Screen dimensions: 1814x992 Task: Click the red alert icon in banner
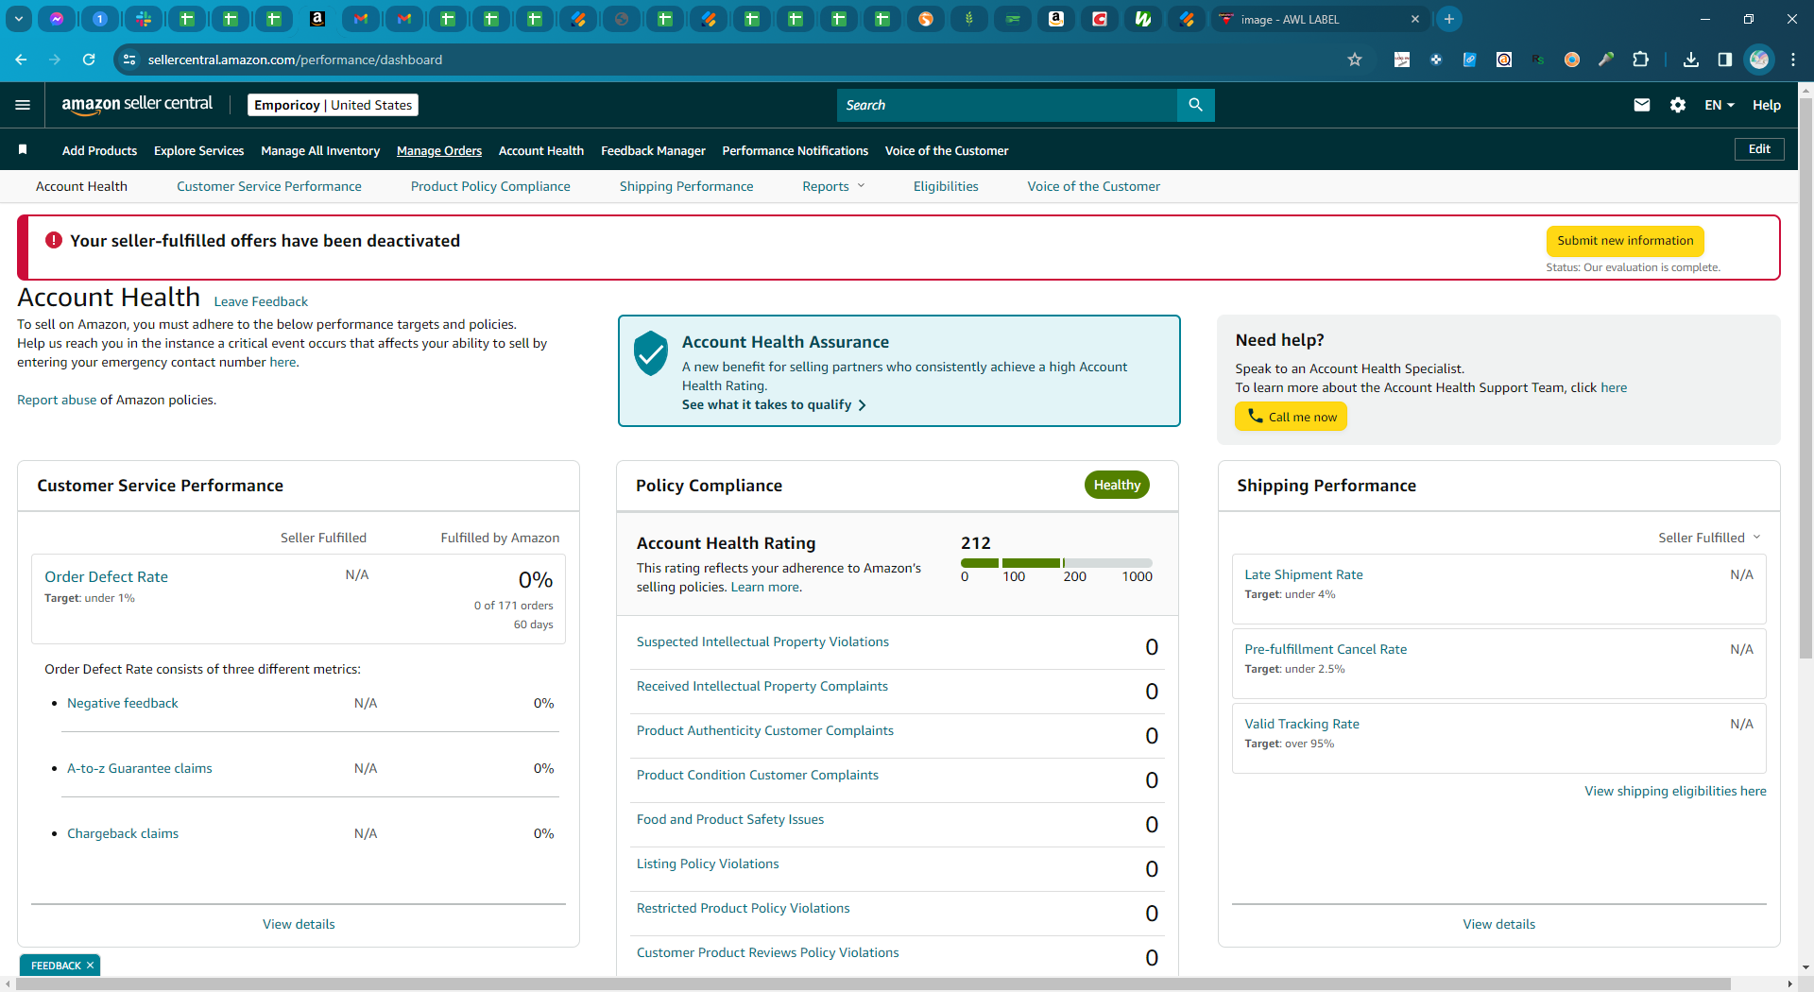tap(54, 241)
